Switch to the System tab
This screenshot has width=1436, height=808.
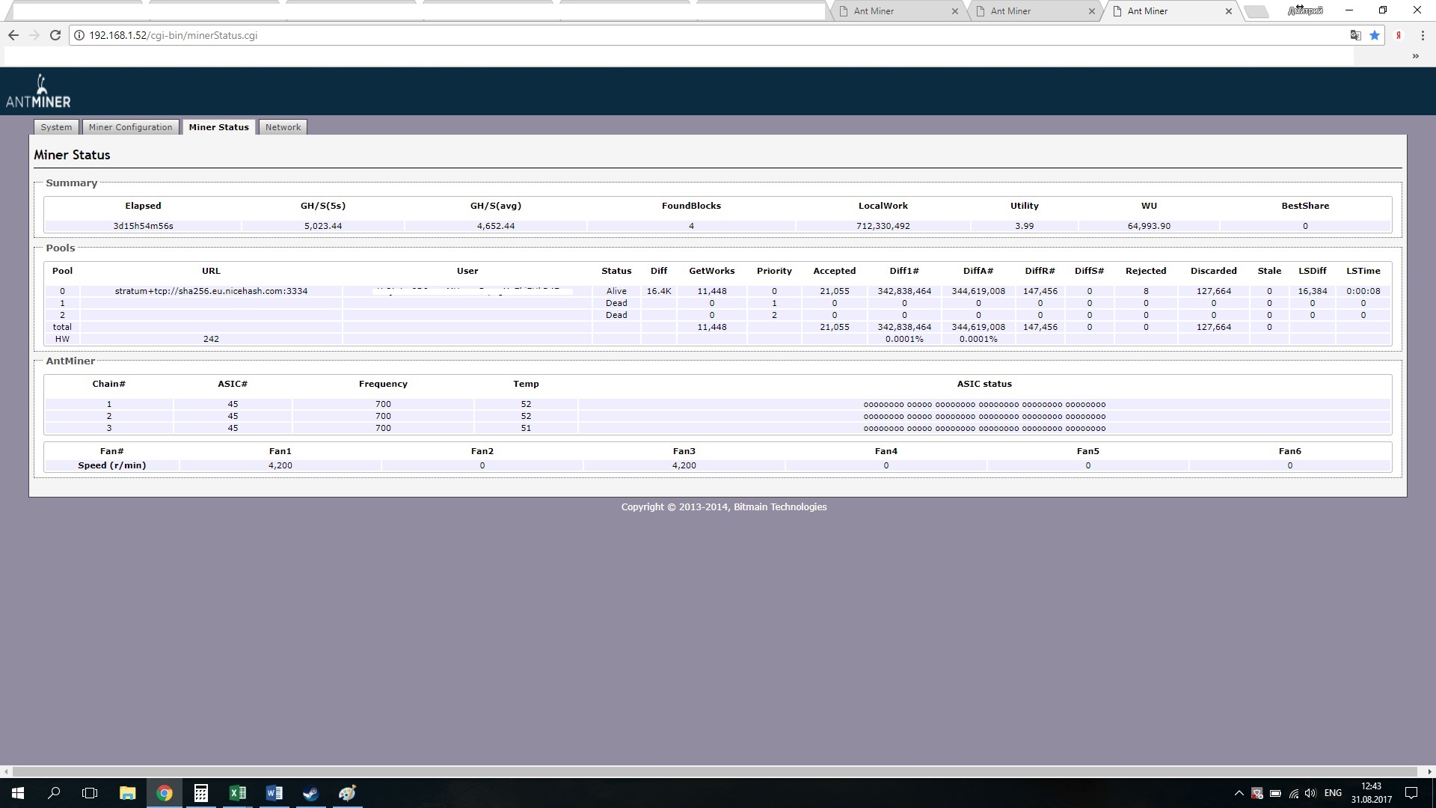tap(56, 127)
